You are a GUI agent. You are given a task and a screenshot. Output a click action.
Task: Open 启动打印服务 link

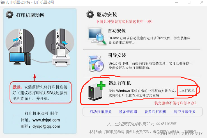(x=100, y=112)
